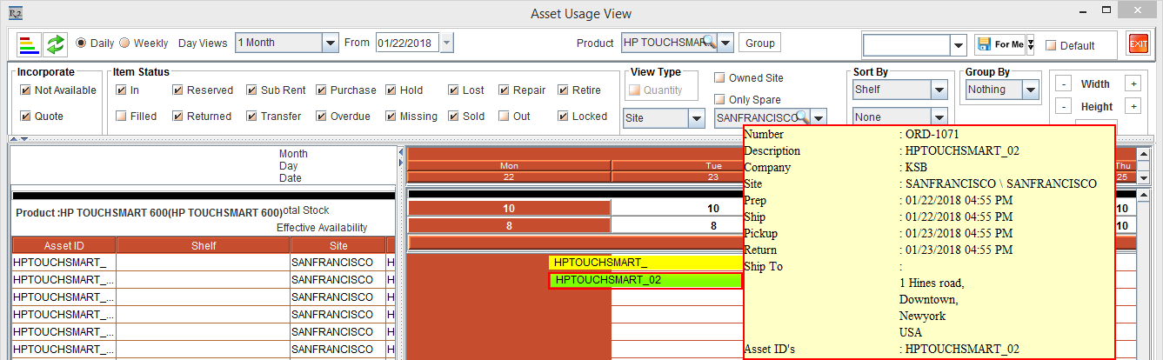Expand the Group By Nothing dropdown
This screenshot has height=360, width=1163.
click(1030, 90)
